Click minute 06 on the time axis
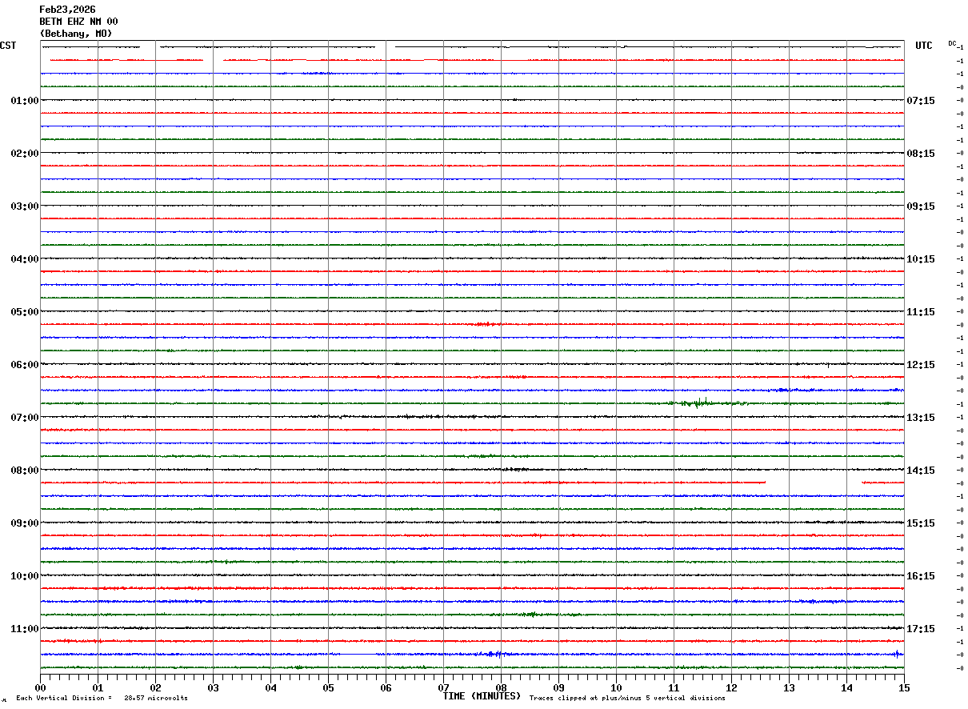The height and width of the screenshot is (709, 968). 386,687
